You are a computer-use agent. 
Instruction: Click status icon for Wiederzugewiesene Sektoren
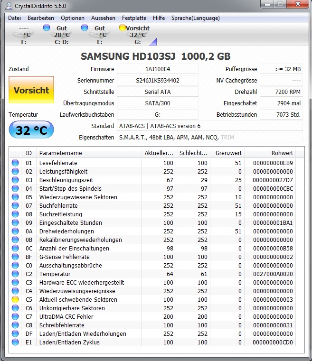[x=15, y=197]
